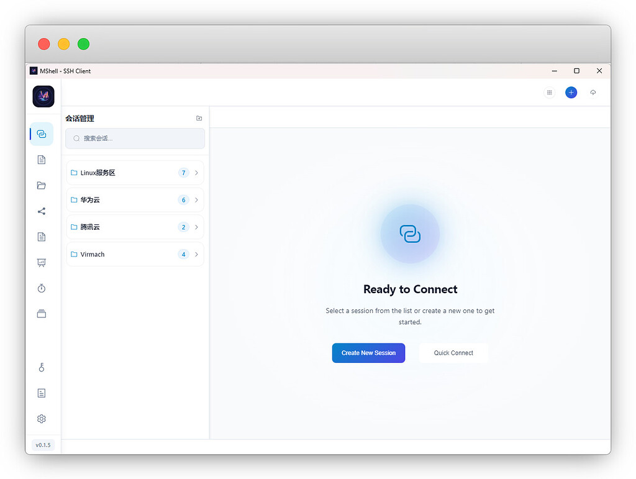Click the v0.1.5 version badge
Viewport: 636px width, 479px height.
43,445
